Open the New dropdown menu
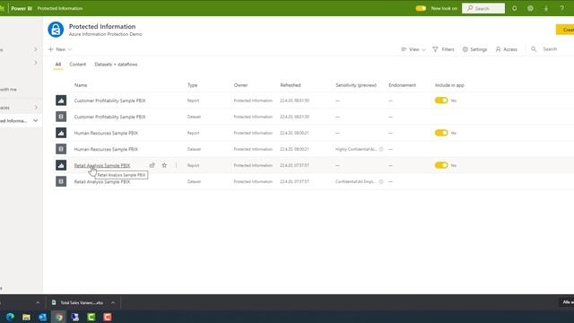574x323 pixels. [60, 49]
